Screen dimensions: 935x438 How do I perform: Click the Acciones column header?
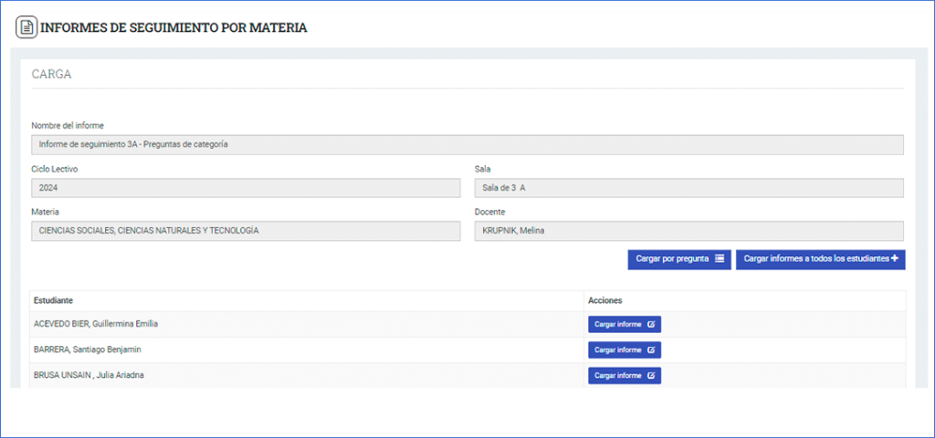605,300
